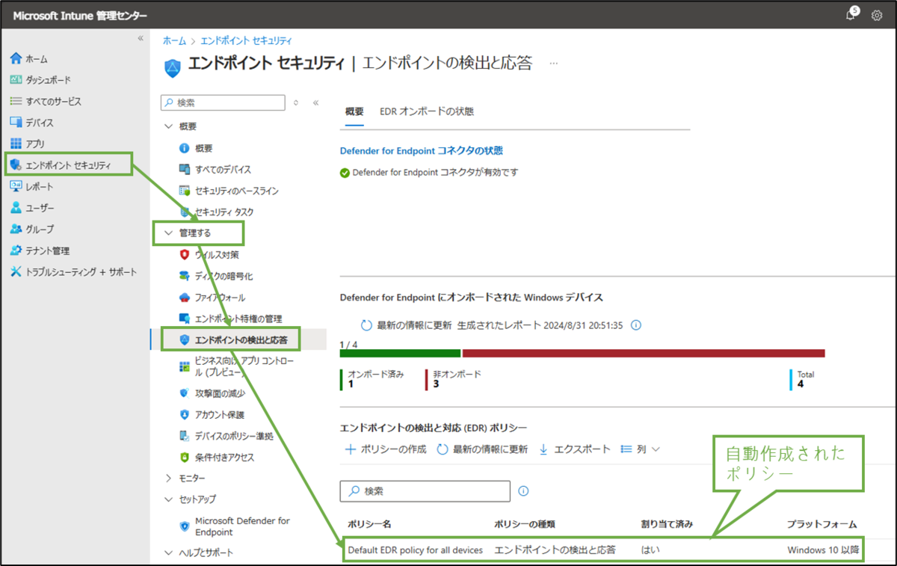
Task: Click the green onboarded bar segment
Action: [x=400, y=353]
